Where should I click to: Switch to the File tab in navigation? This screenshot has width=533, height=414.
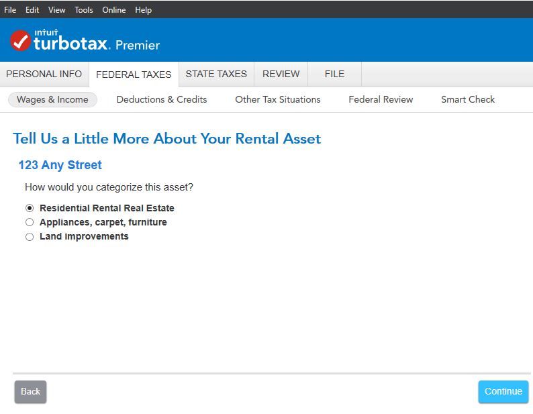[x=334, y=74]
